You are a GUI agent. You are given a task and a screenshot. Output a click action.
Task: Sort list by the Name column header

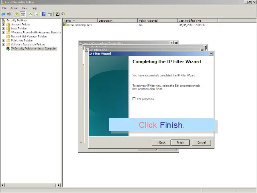79,21
